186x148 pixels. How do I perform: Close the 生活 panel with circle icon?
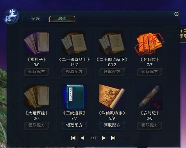[176, 14]
